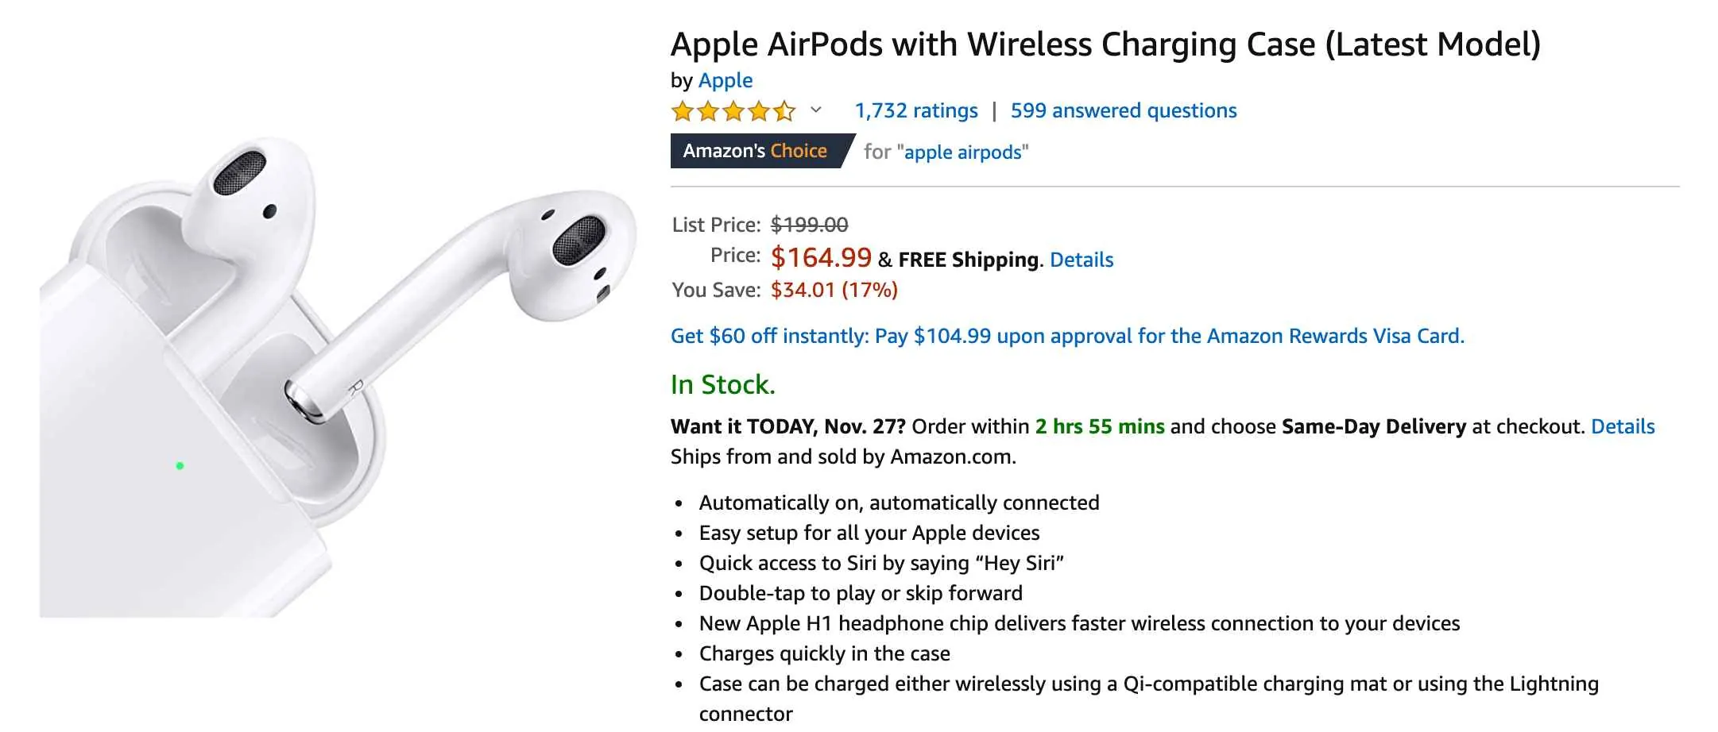Click the struck-through $199.00 list price
This screenshot has height=732, width=1718.
pyautogui.click(x=807, y=225)
